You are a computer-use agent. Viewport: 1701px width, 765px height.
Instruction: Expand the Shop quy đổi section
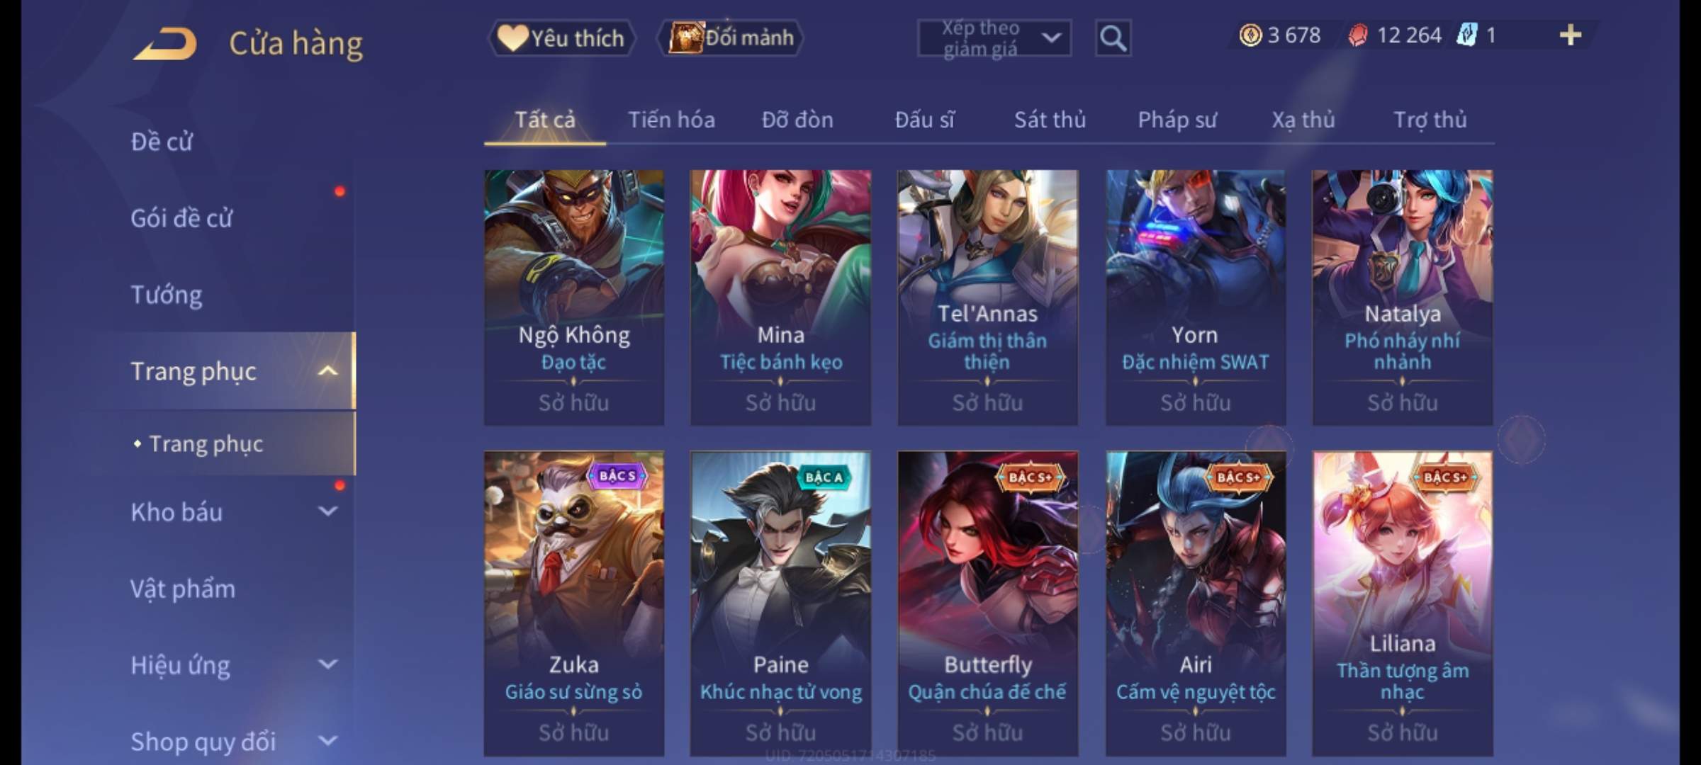click(327, 741)
